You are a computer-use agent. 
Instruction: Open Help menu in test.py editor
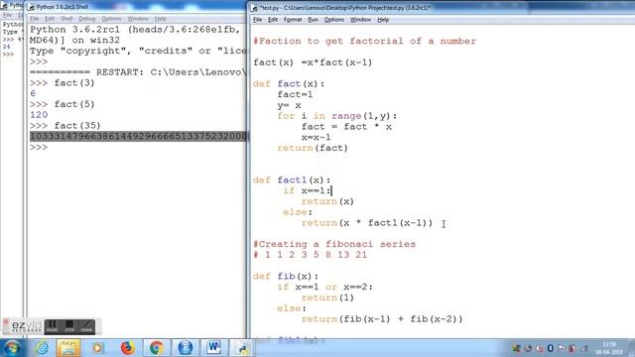point(383,20)
